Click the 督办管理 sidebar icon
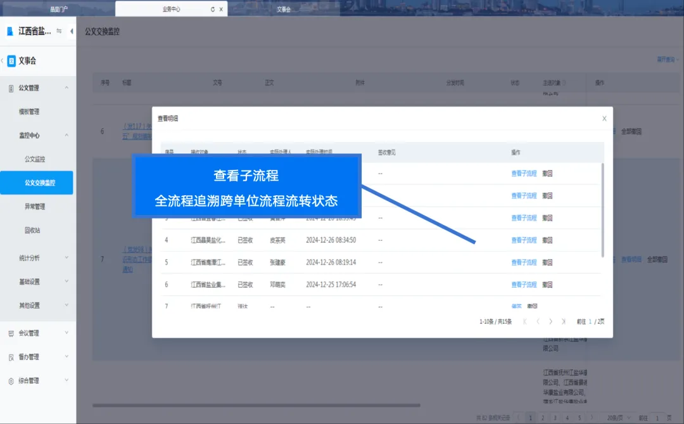Image resolution: width=684 pixels, height=424 pixels. point(11,357)
